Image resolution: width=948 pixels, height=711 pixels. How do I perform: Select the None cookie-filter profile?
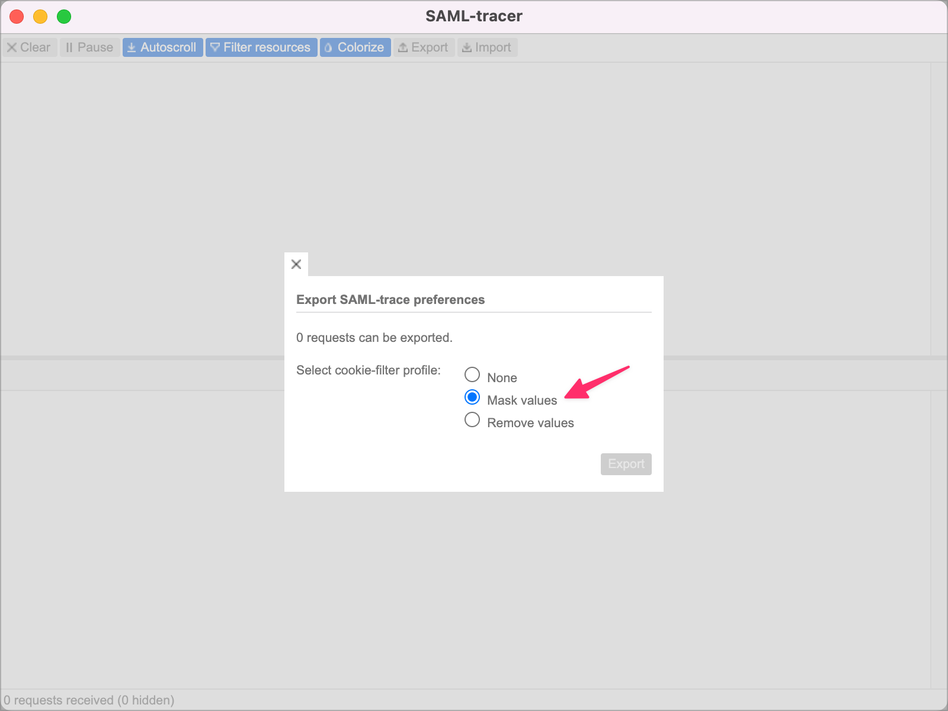472,374
